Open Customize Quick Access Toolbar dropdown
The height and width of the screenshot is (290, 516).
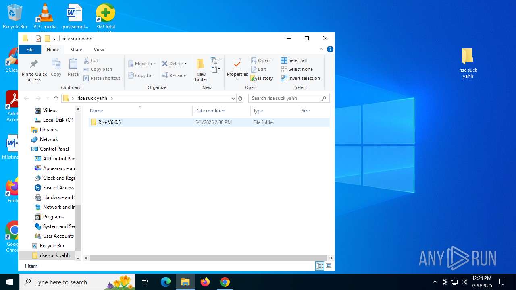click(54, 39)
